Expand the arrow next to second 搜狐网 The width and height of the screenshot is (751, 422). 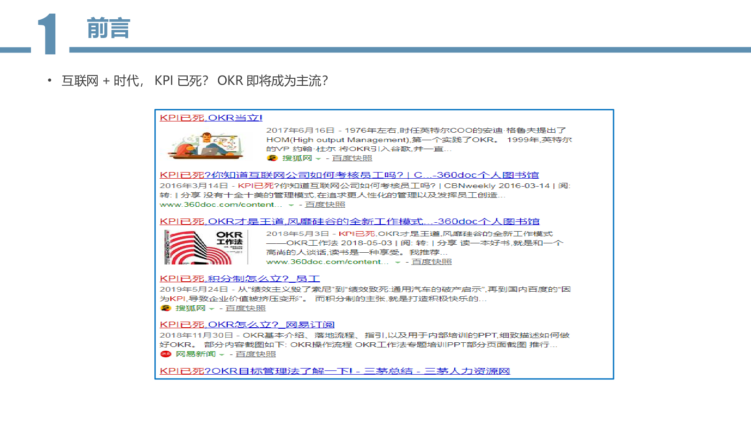pyautogui.click(x=212, y=309)
